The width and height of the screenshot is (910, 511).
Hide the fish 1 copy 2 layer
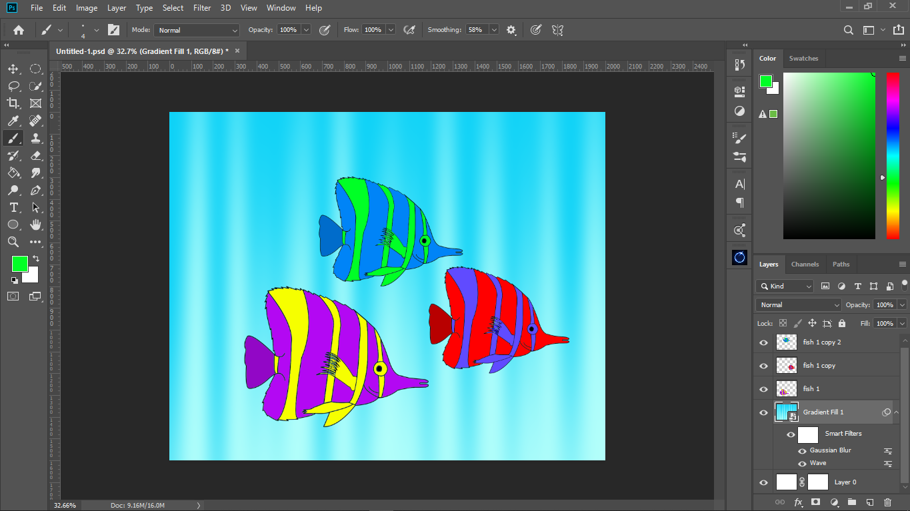click(x=764, y=342)
